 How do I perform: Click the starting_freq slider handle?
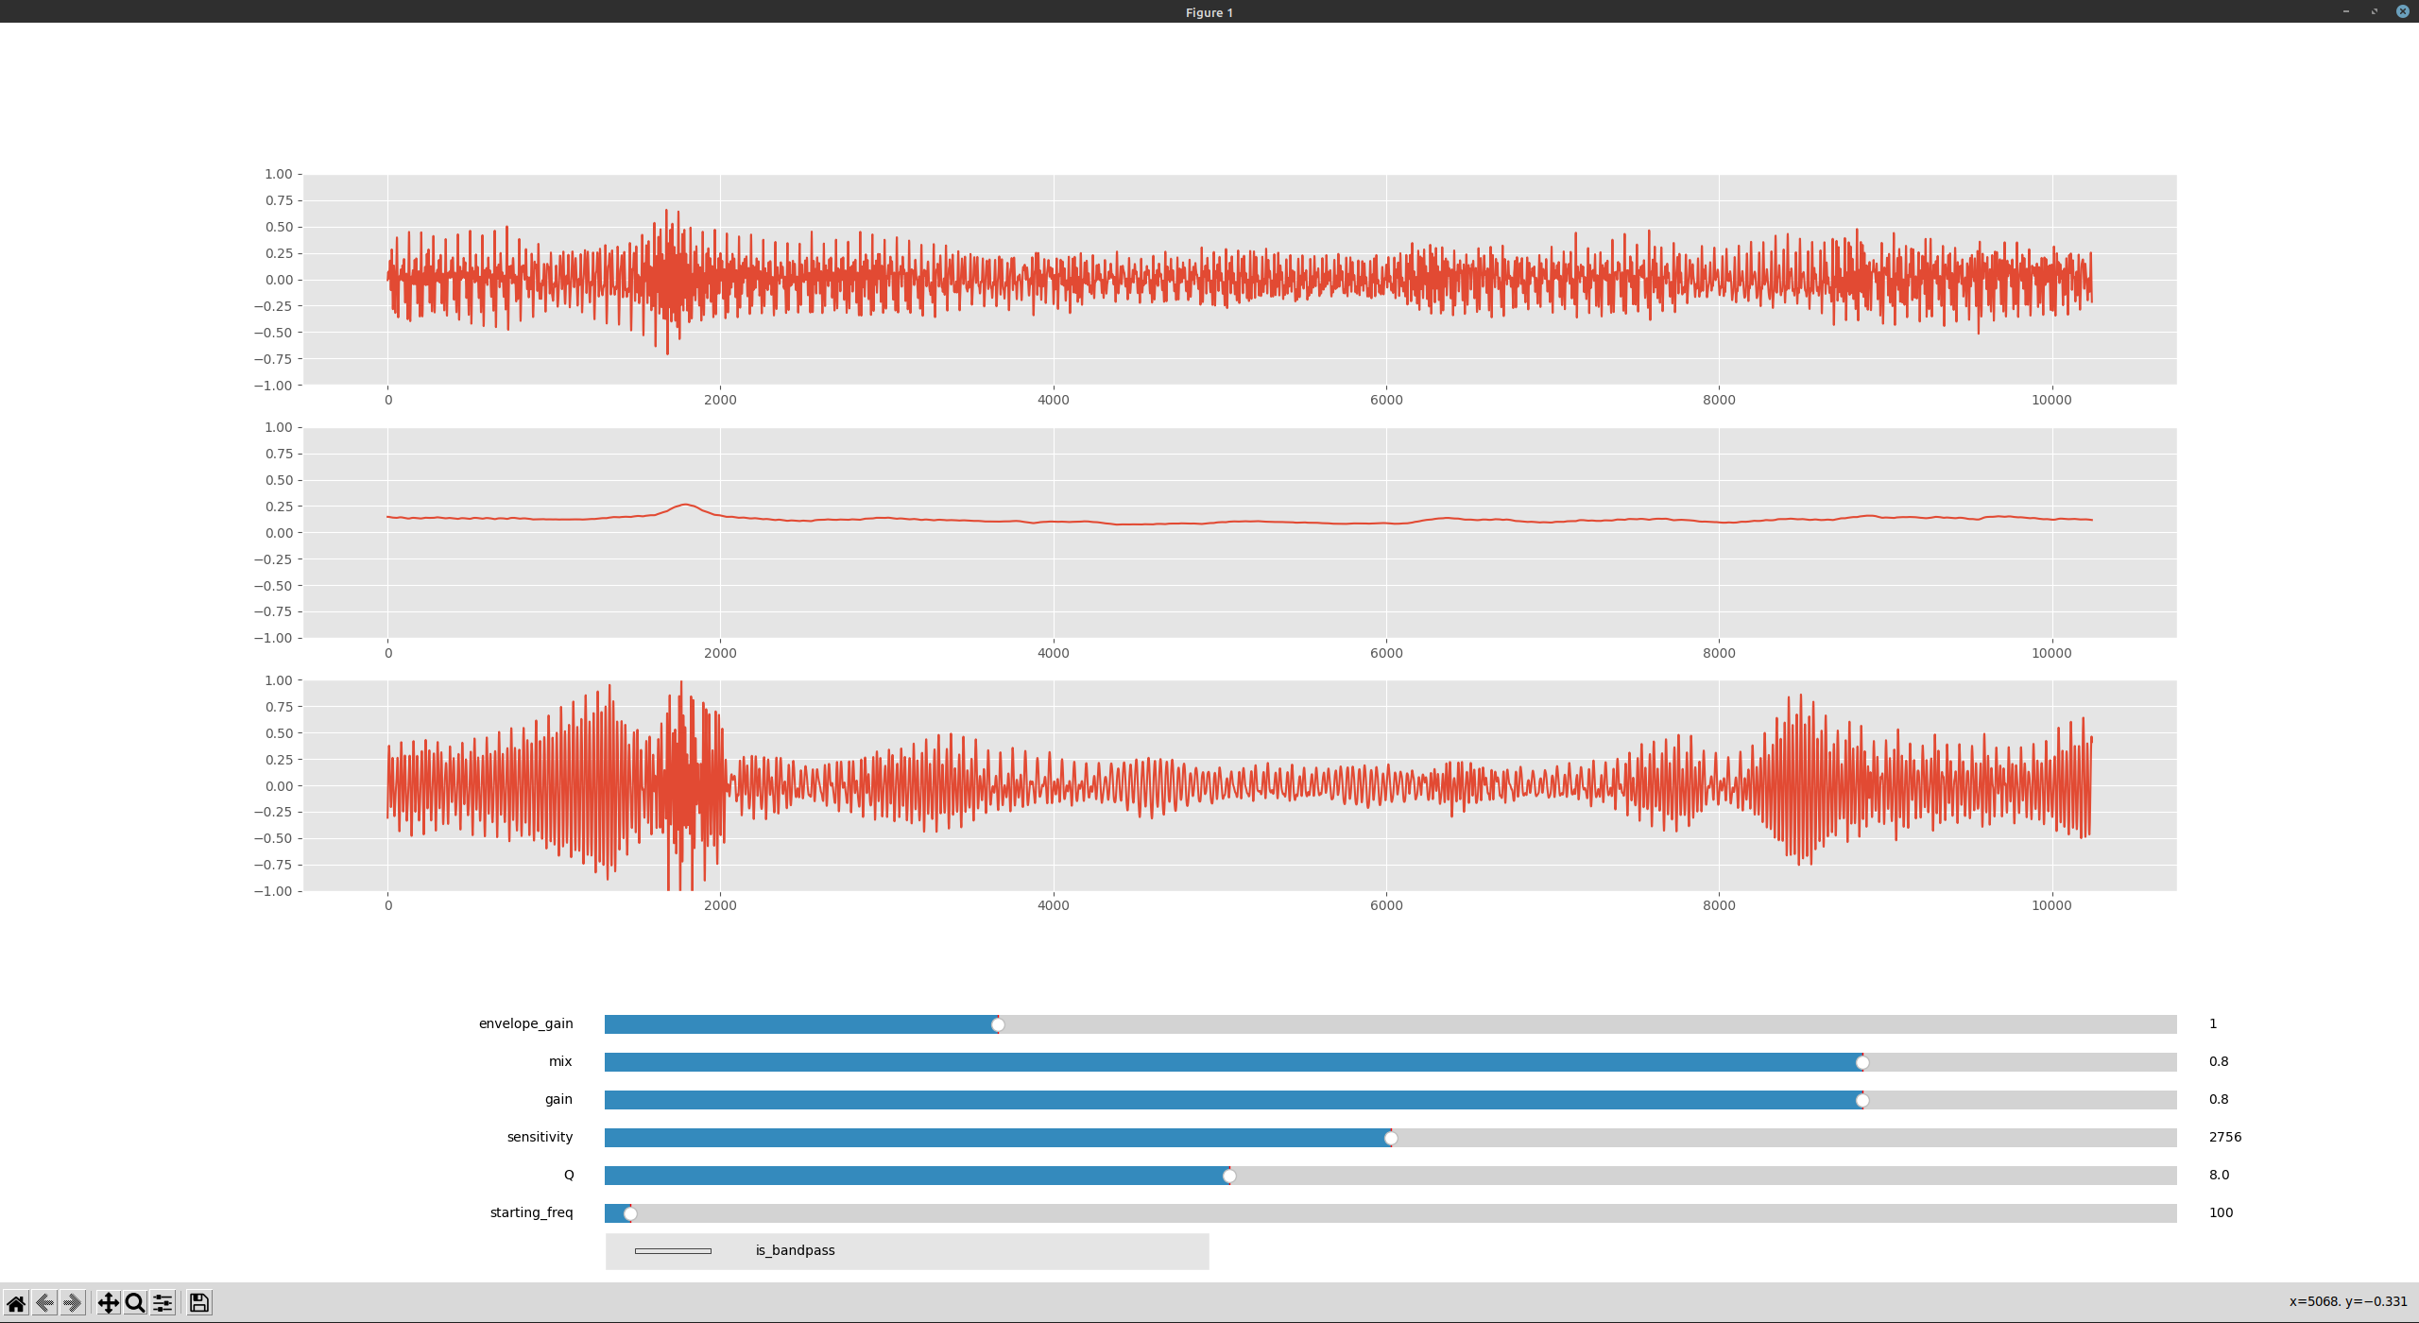630,1213
